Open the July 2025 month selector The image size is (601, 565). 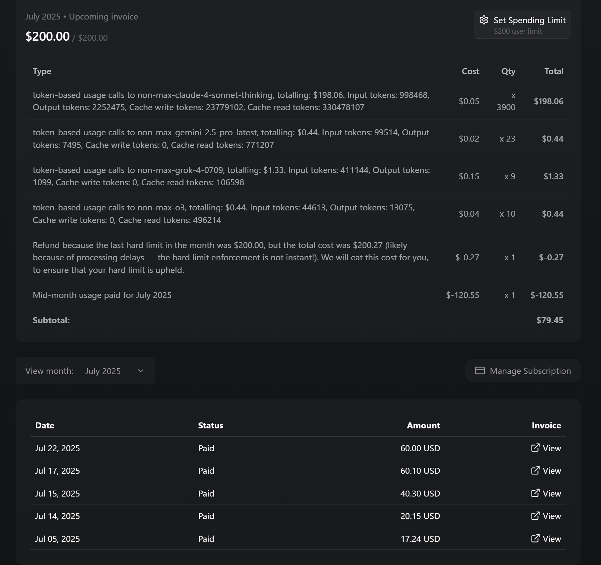(103, 371)
